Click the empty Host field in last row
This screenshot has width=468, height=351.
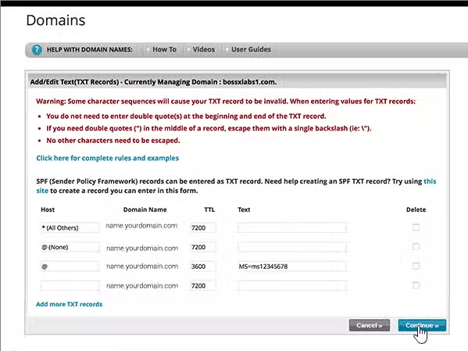coord(70,286)
